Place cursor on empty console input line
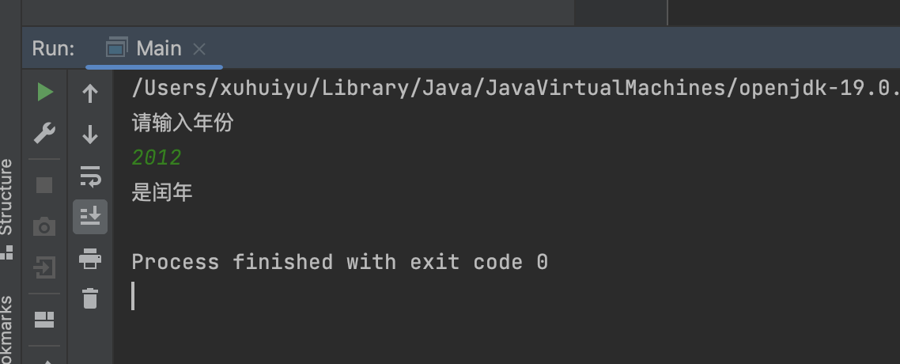This screenshot has height=364, width=900. (316, 296)
